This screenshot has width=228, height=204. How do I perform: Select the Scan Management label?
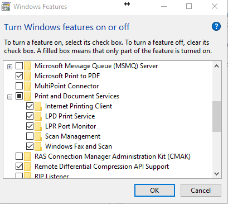(x=72, y=136)
